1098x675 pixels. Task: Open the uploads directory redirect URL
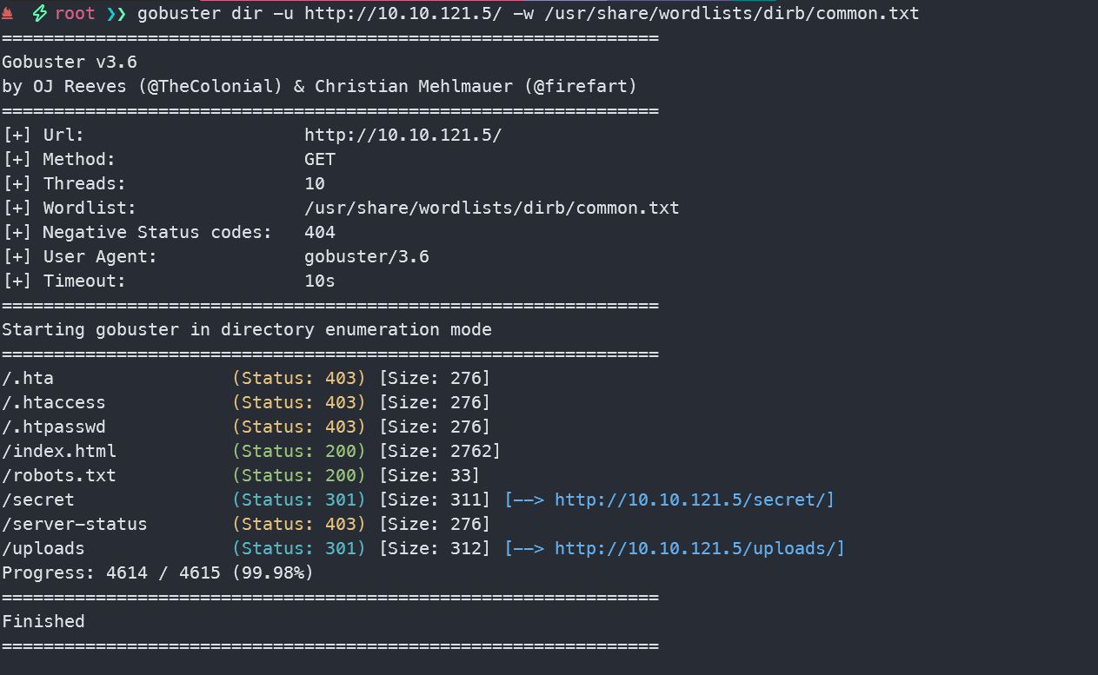(x=699, y=548)
